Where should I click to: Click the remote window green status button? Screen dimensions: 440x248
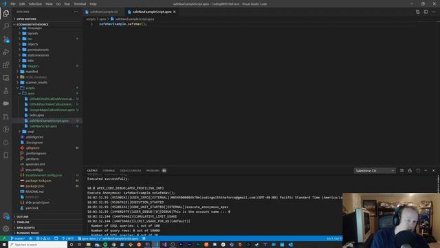pyautogui.click(x=3, y=238)
